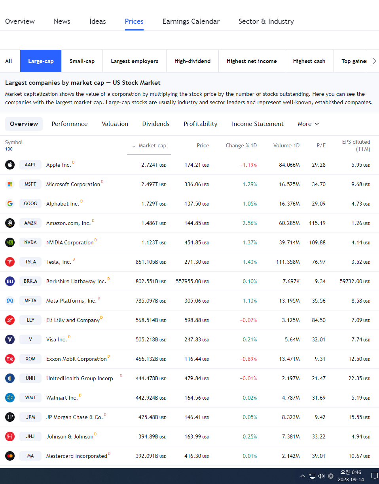379x484 pixels.
Task: Open the BRK.A ticker symbol
Action: pyautogui.click(x=30, y=281)
